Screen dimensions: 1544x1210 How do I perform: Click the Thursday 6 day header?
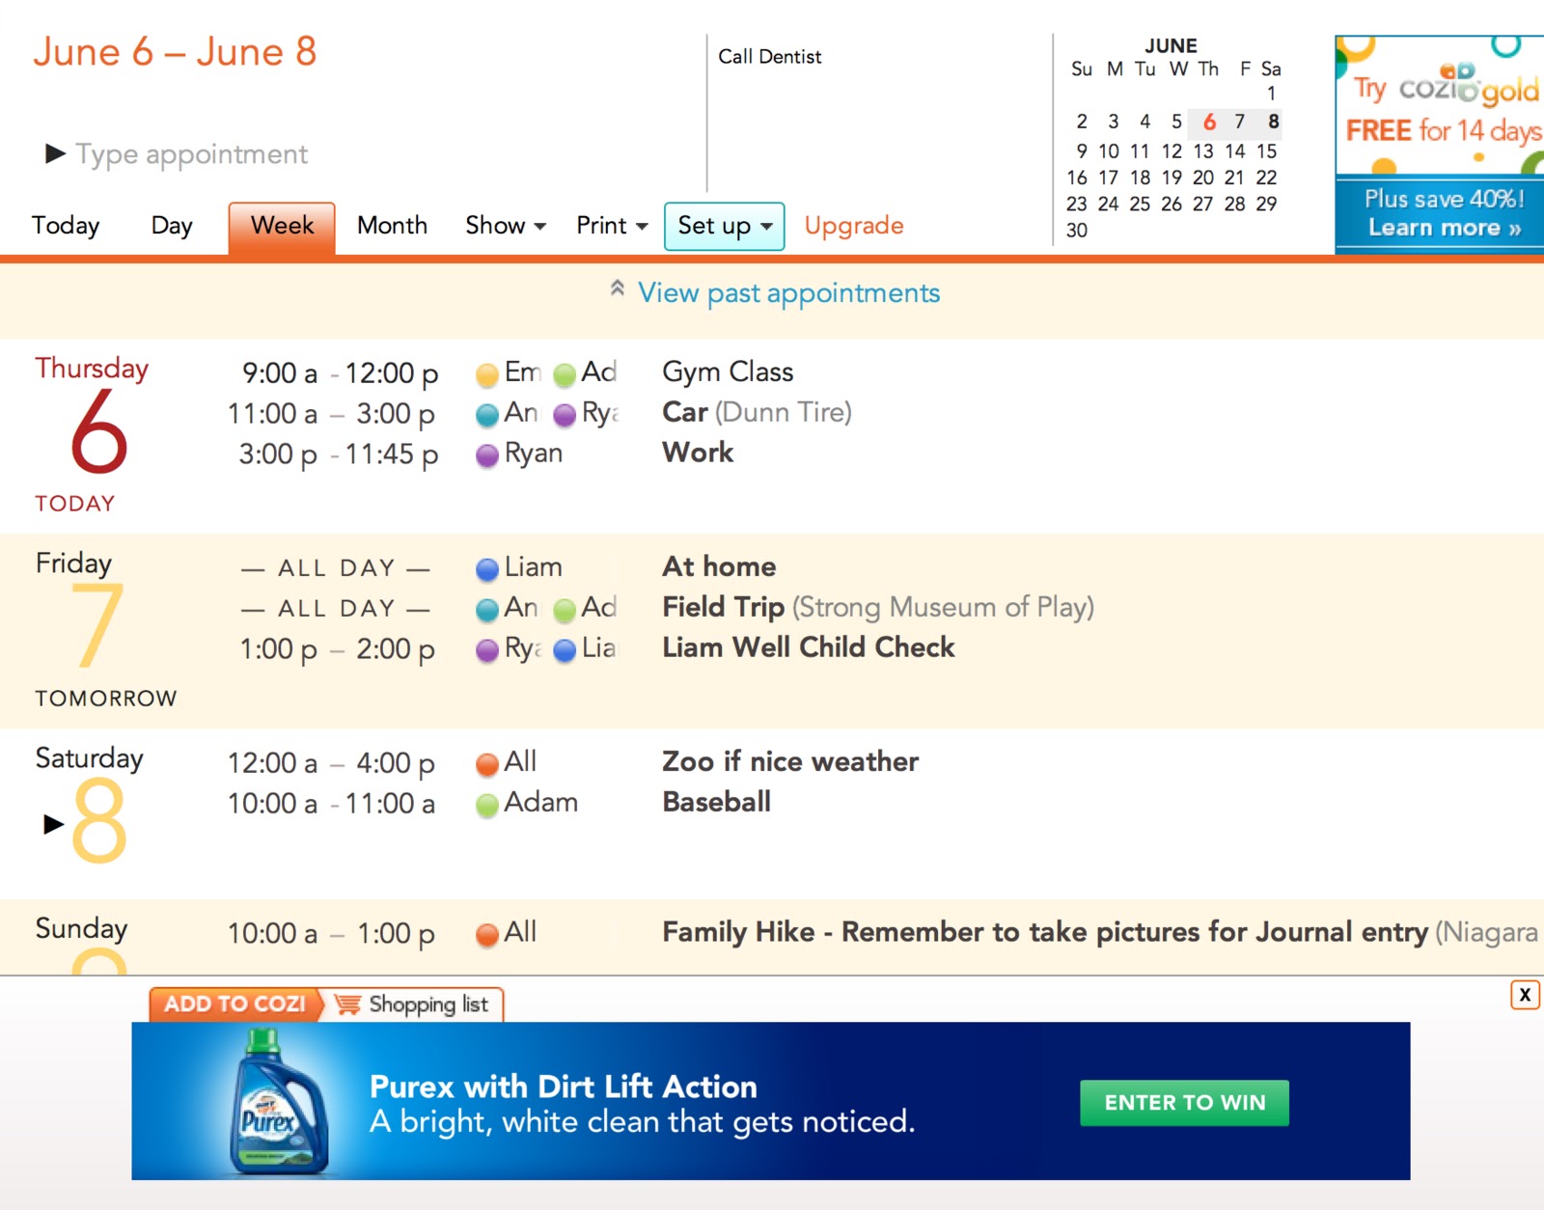click(93, 434)
